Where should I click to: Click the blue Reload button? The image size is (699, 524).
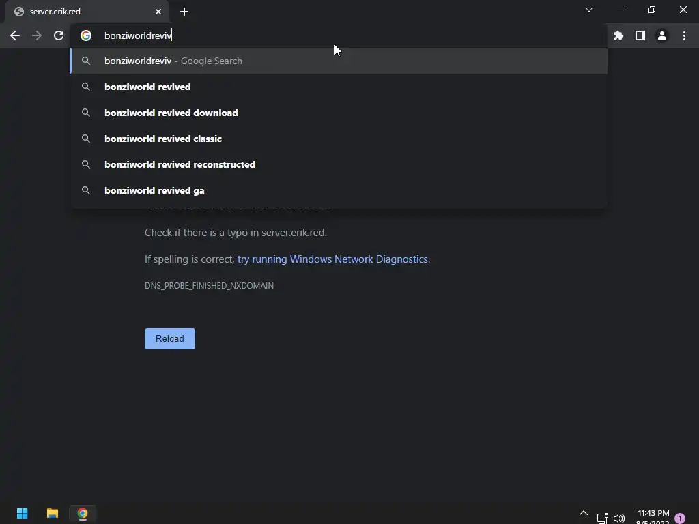[170, 338]
